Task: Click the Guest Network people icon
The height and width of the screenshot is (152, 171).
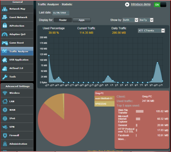Action: pos(5,17)
